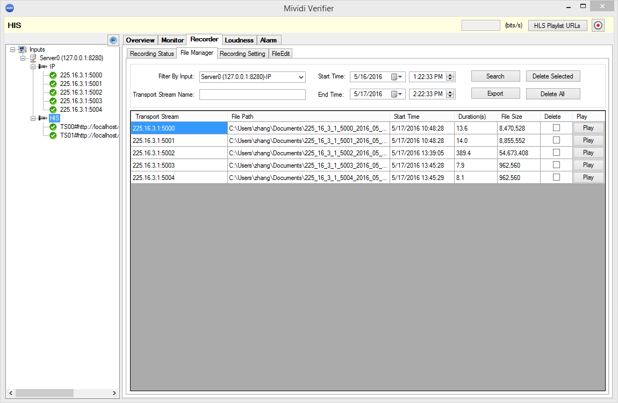Open the End Time date dropdown

395,94
